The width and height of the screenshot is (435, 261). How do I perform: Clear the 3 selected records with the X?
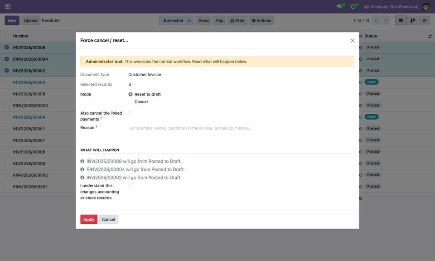[189, 20]
